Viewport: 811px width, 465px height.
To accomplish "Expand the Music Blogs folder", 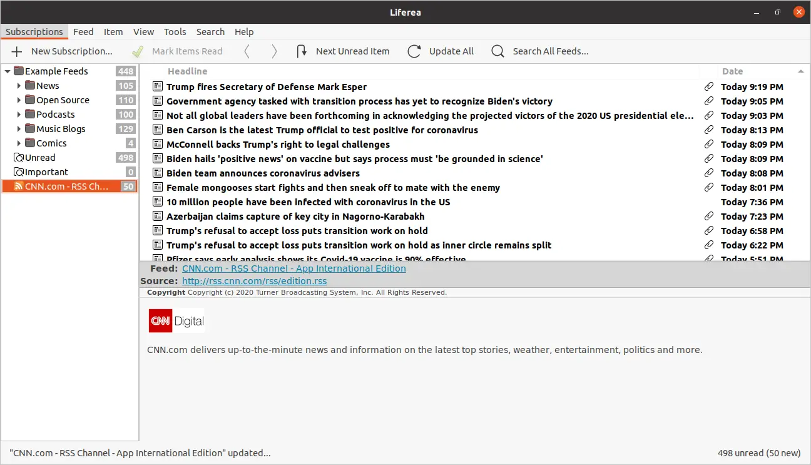I will click(19, 129).
